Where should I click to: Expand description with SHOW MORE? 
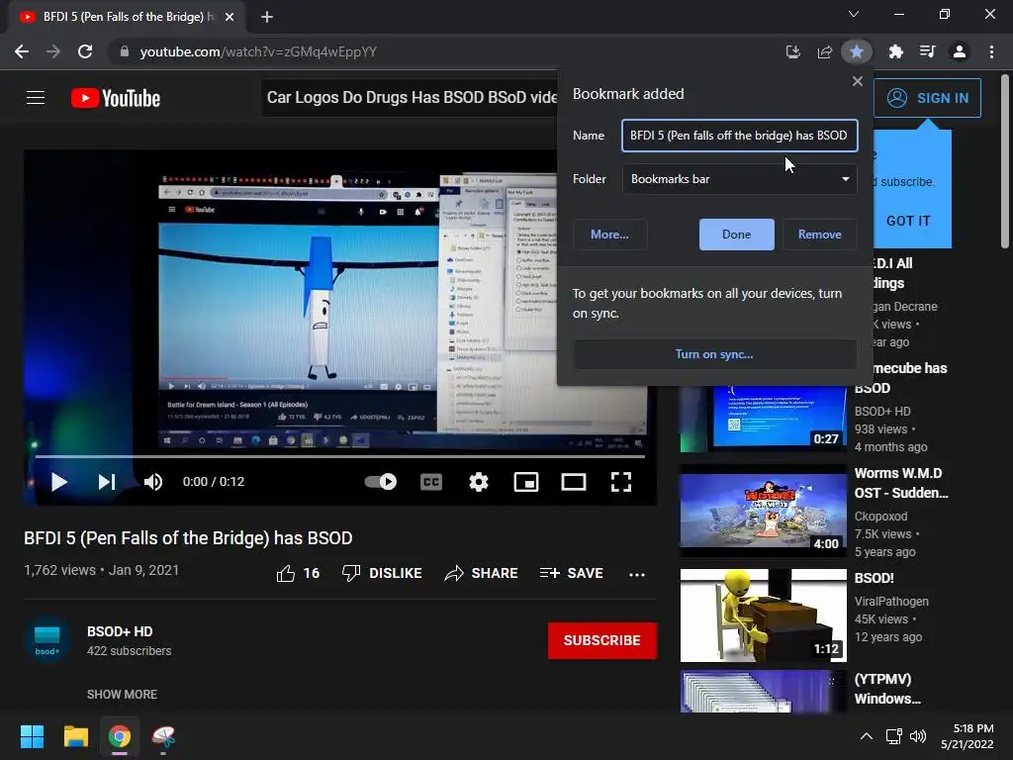[x=122, y=694]
